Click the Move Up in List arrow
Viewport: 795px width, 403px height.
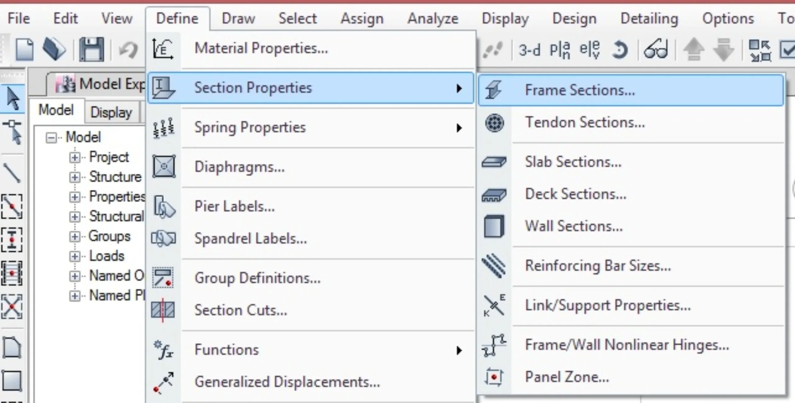pyautogui.click(x=694, y=50)
